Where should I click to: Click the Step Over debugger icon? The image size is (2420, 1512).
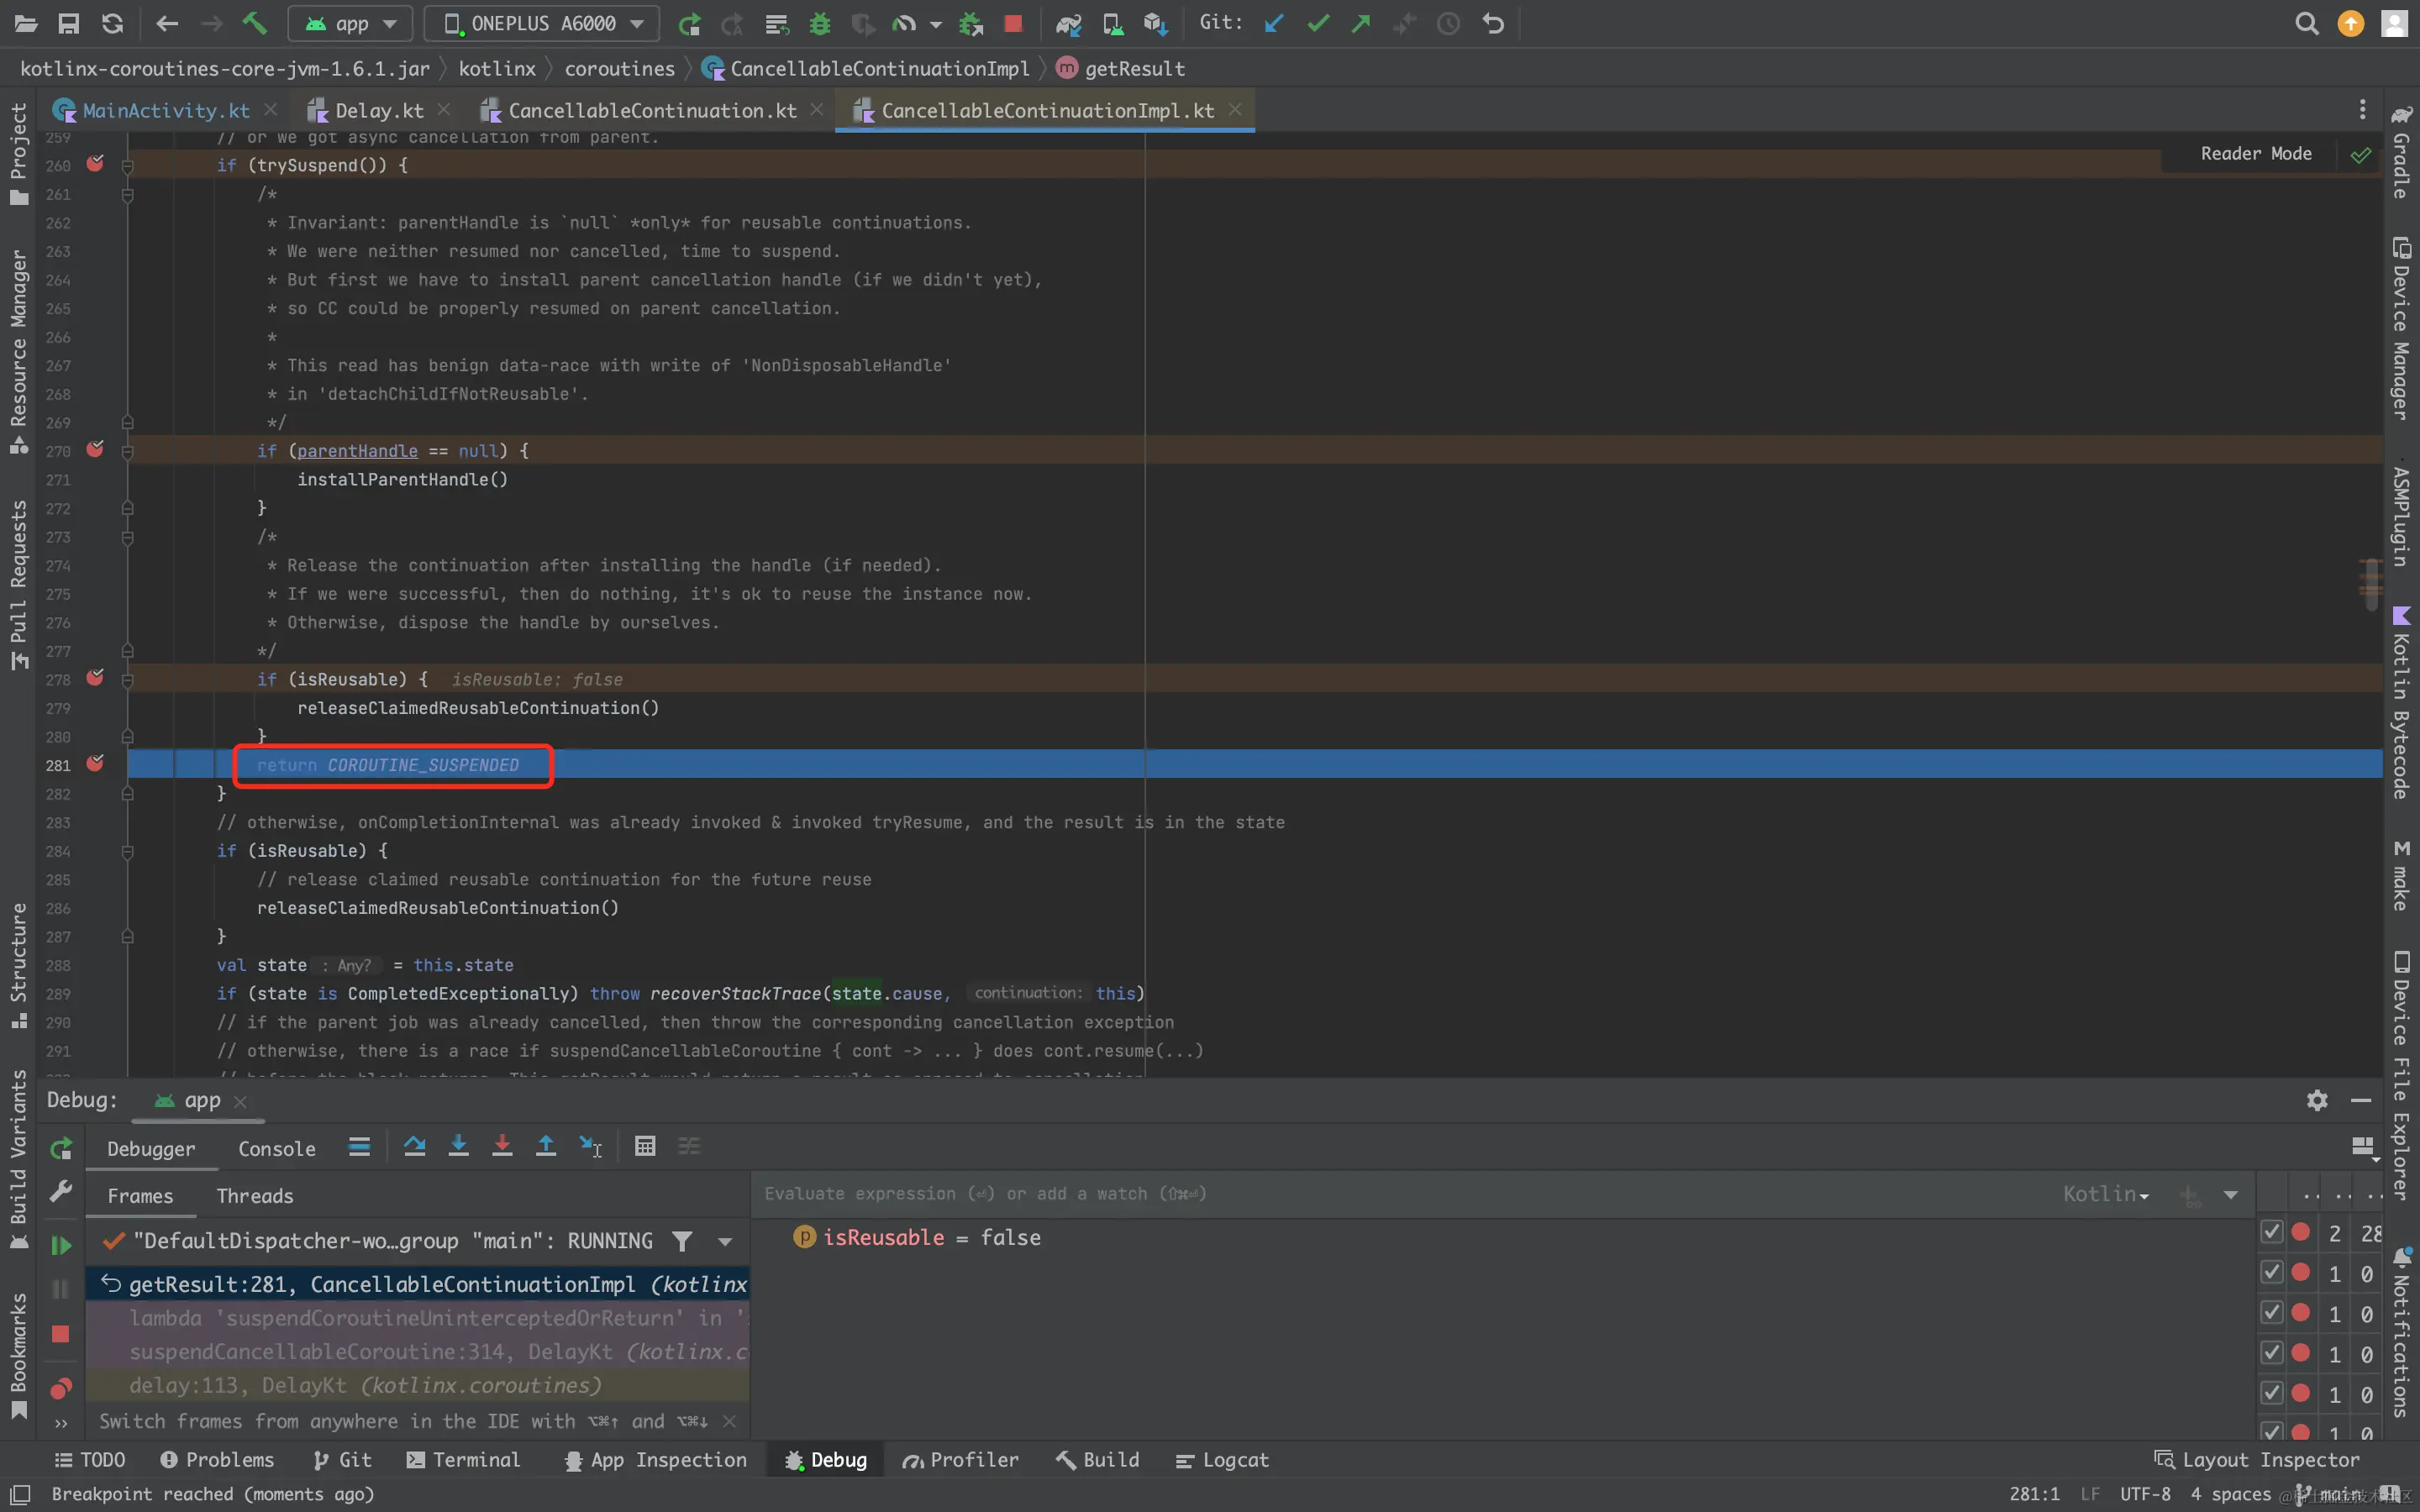(414, 1146)
